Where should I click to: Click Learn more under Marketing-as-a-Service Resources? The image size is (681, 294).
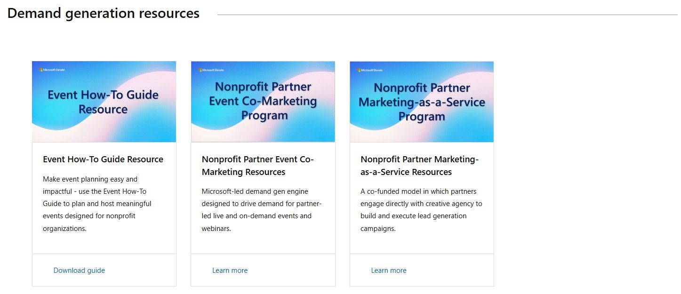pos(389,270)
